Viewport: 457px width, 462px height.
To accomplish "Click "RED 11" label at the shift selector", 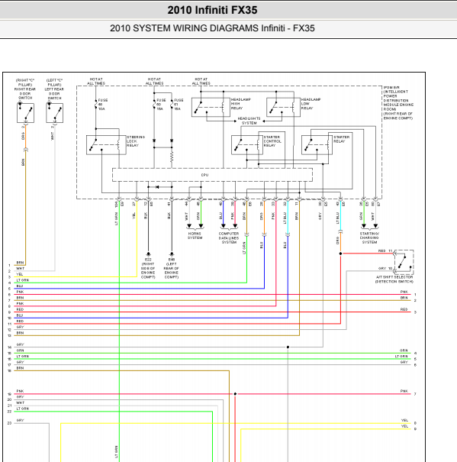I will 385,250.
